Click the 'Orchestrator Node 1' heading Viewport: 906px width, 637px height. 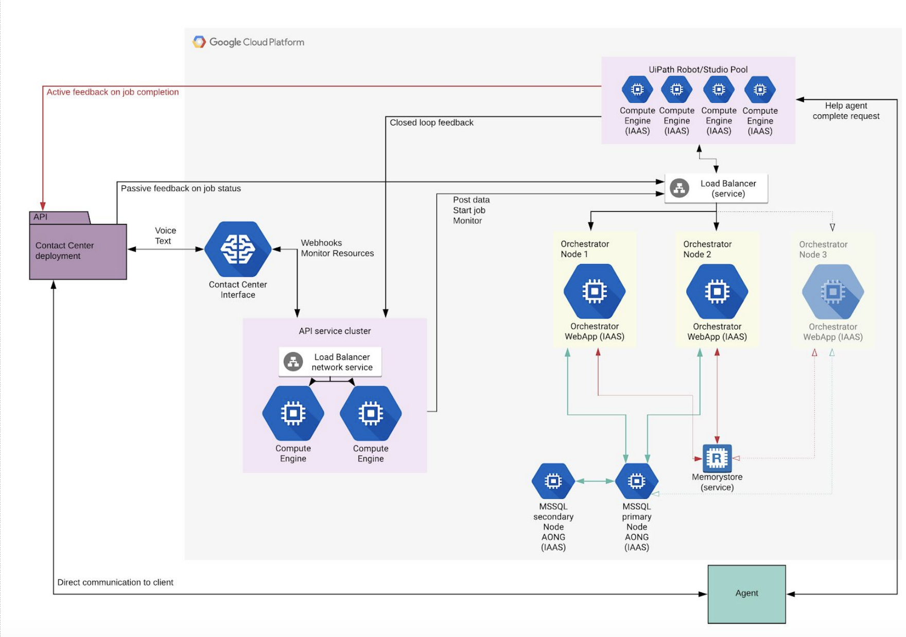585,249
